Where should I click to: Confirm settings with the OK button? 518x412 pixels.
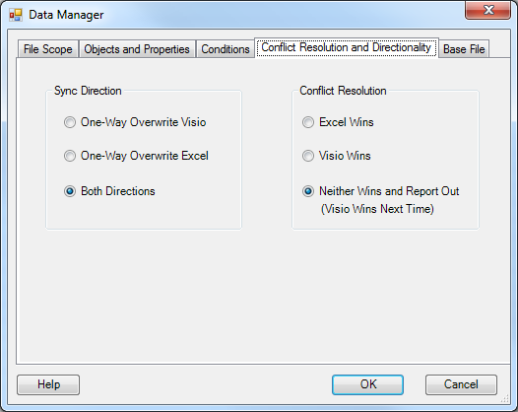point(367,384)
